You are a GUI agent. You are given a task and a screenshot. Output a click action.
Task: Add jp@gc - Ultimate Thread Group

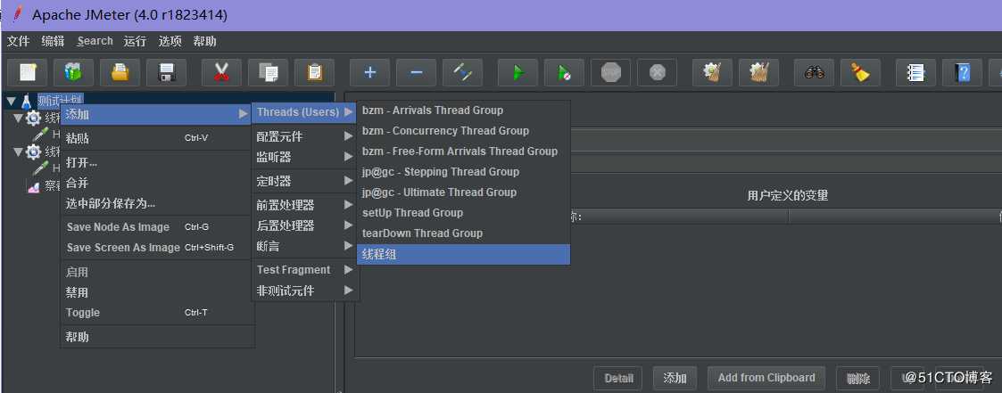(463, 192)
